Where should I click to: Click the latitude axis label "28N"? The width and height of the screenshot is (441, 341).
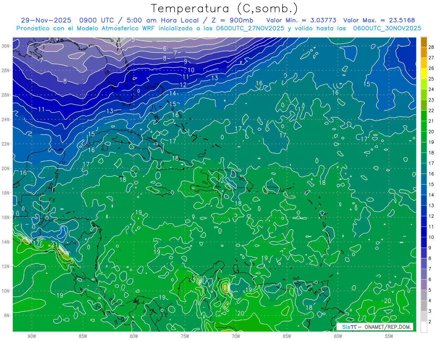(x=6, y=70)
